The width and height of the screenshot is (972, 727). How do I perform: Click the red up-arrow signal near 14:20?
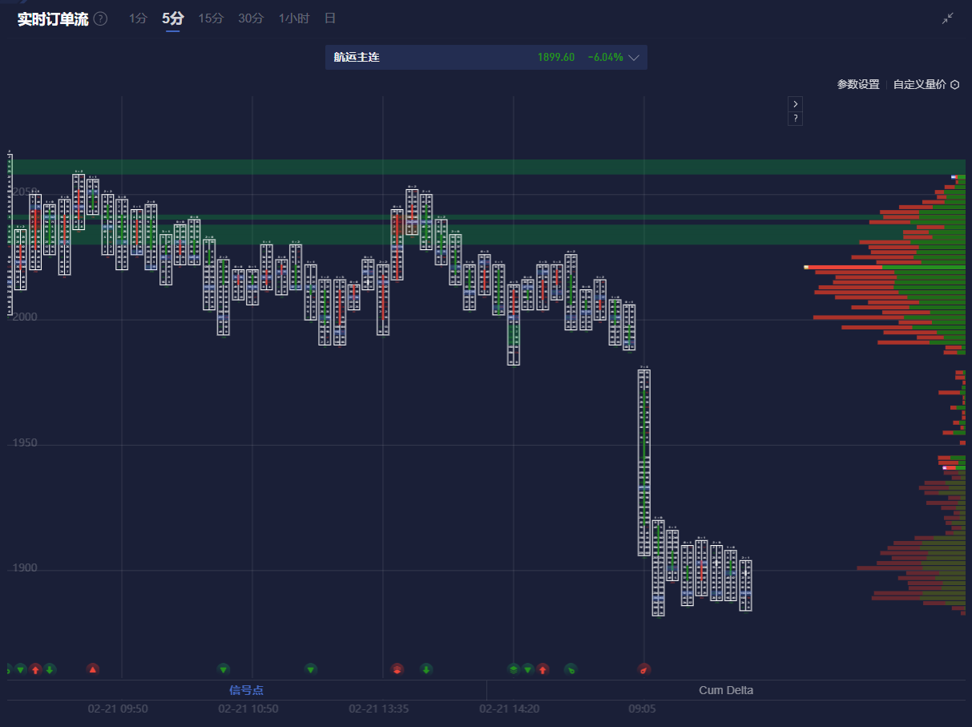coord(542,668)
